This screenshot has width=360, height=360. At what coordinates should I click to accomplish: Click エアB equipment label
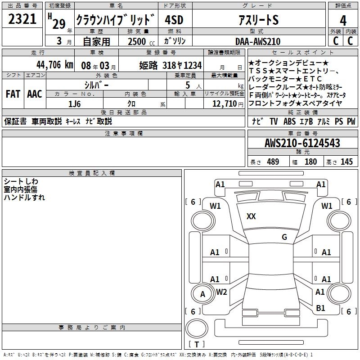coord(306,121)
